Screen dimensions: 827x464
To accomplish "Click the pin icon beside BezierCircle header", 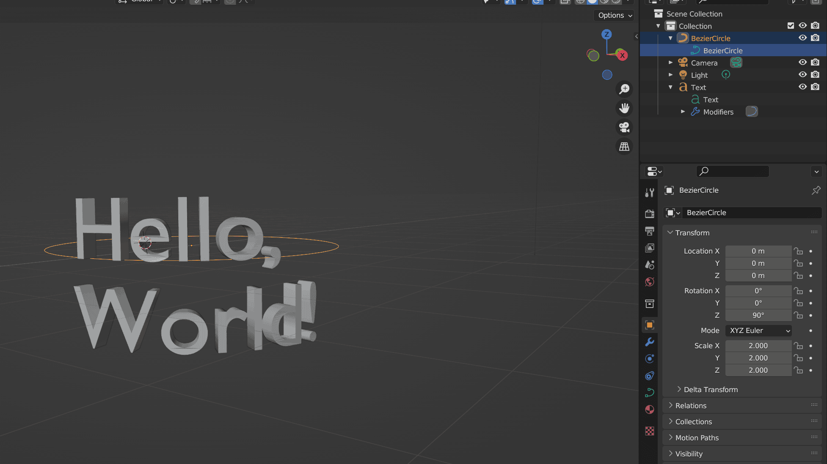I will 816,190.
